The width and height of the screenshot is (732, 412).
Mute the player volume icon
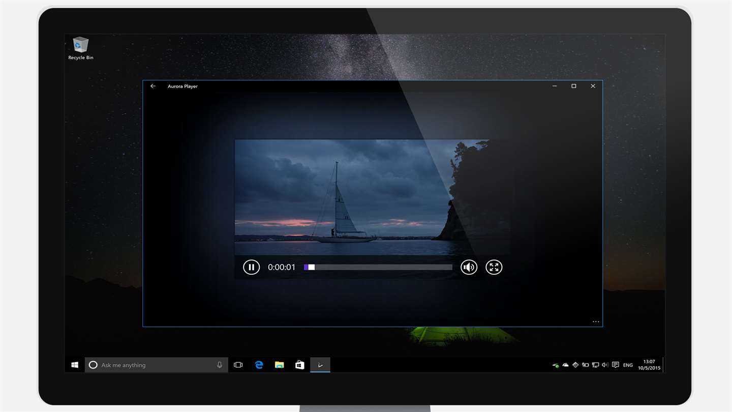469,267
